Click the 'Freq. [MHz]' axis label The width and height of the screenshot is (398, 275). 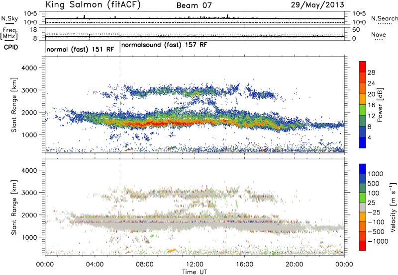click(x=9, y=33)
